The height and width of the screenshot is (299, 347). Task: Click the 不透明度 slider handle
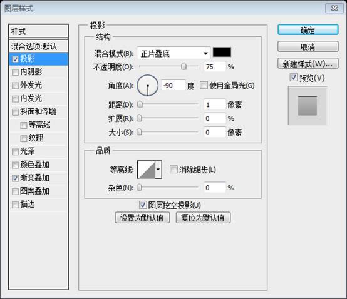[x=184, y=66]
